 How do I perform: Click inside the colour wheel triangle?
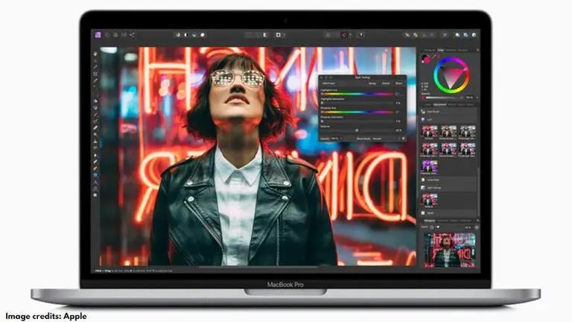pos(451,76)
